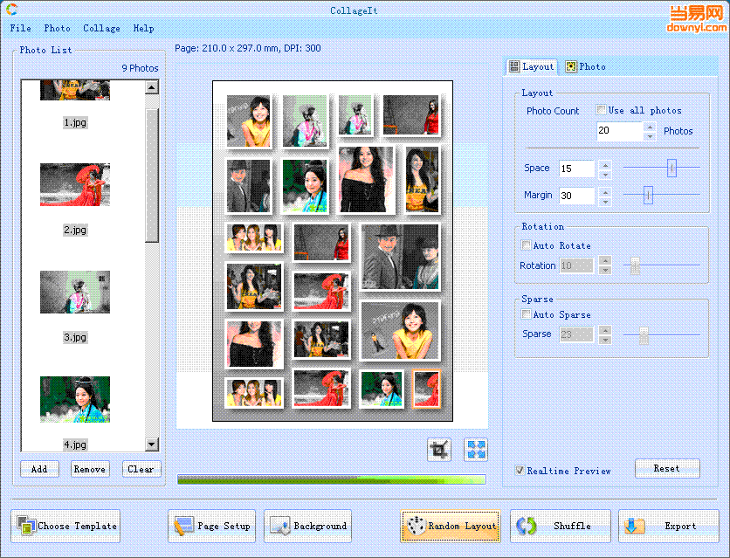Open the Background settings
This screenshot has width=730, height=558.
[307, 526]
